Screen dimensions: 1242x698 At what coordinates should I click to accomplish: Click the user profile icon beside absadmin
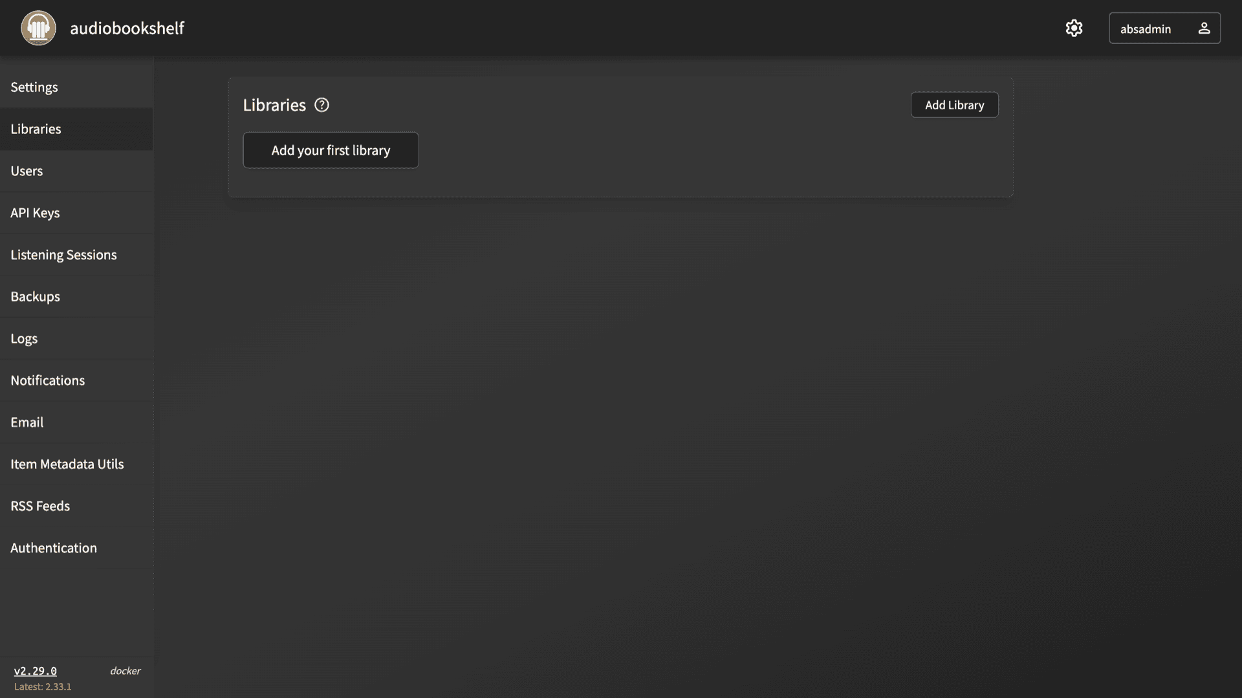point(1204,28)
